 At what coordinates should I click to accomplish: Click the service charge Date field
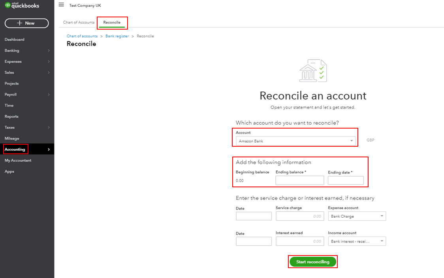(x=254, y=216)
